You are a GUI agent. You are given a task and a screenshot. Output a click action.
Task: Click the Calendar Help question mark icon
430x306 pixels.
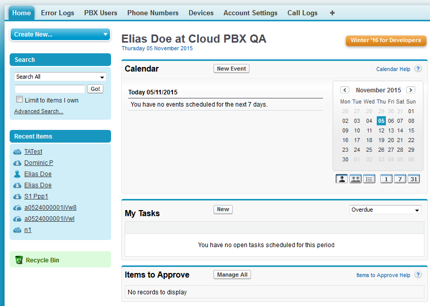click(418, 69)
